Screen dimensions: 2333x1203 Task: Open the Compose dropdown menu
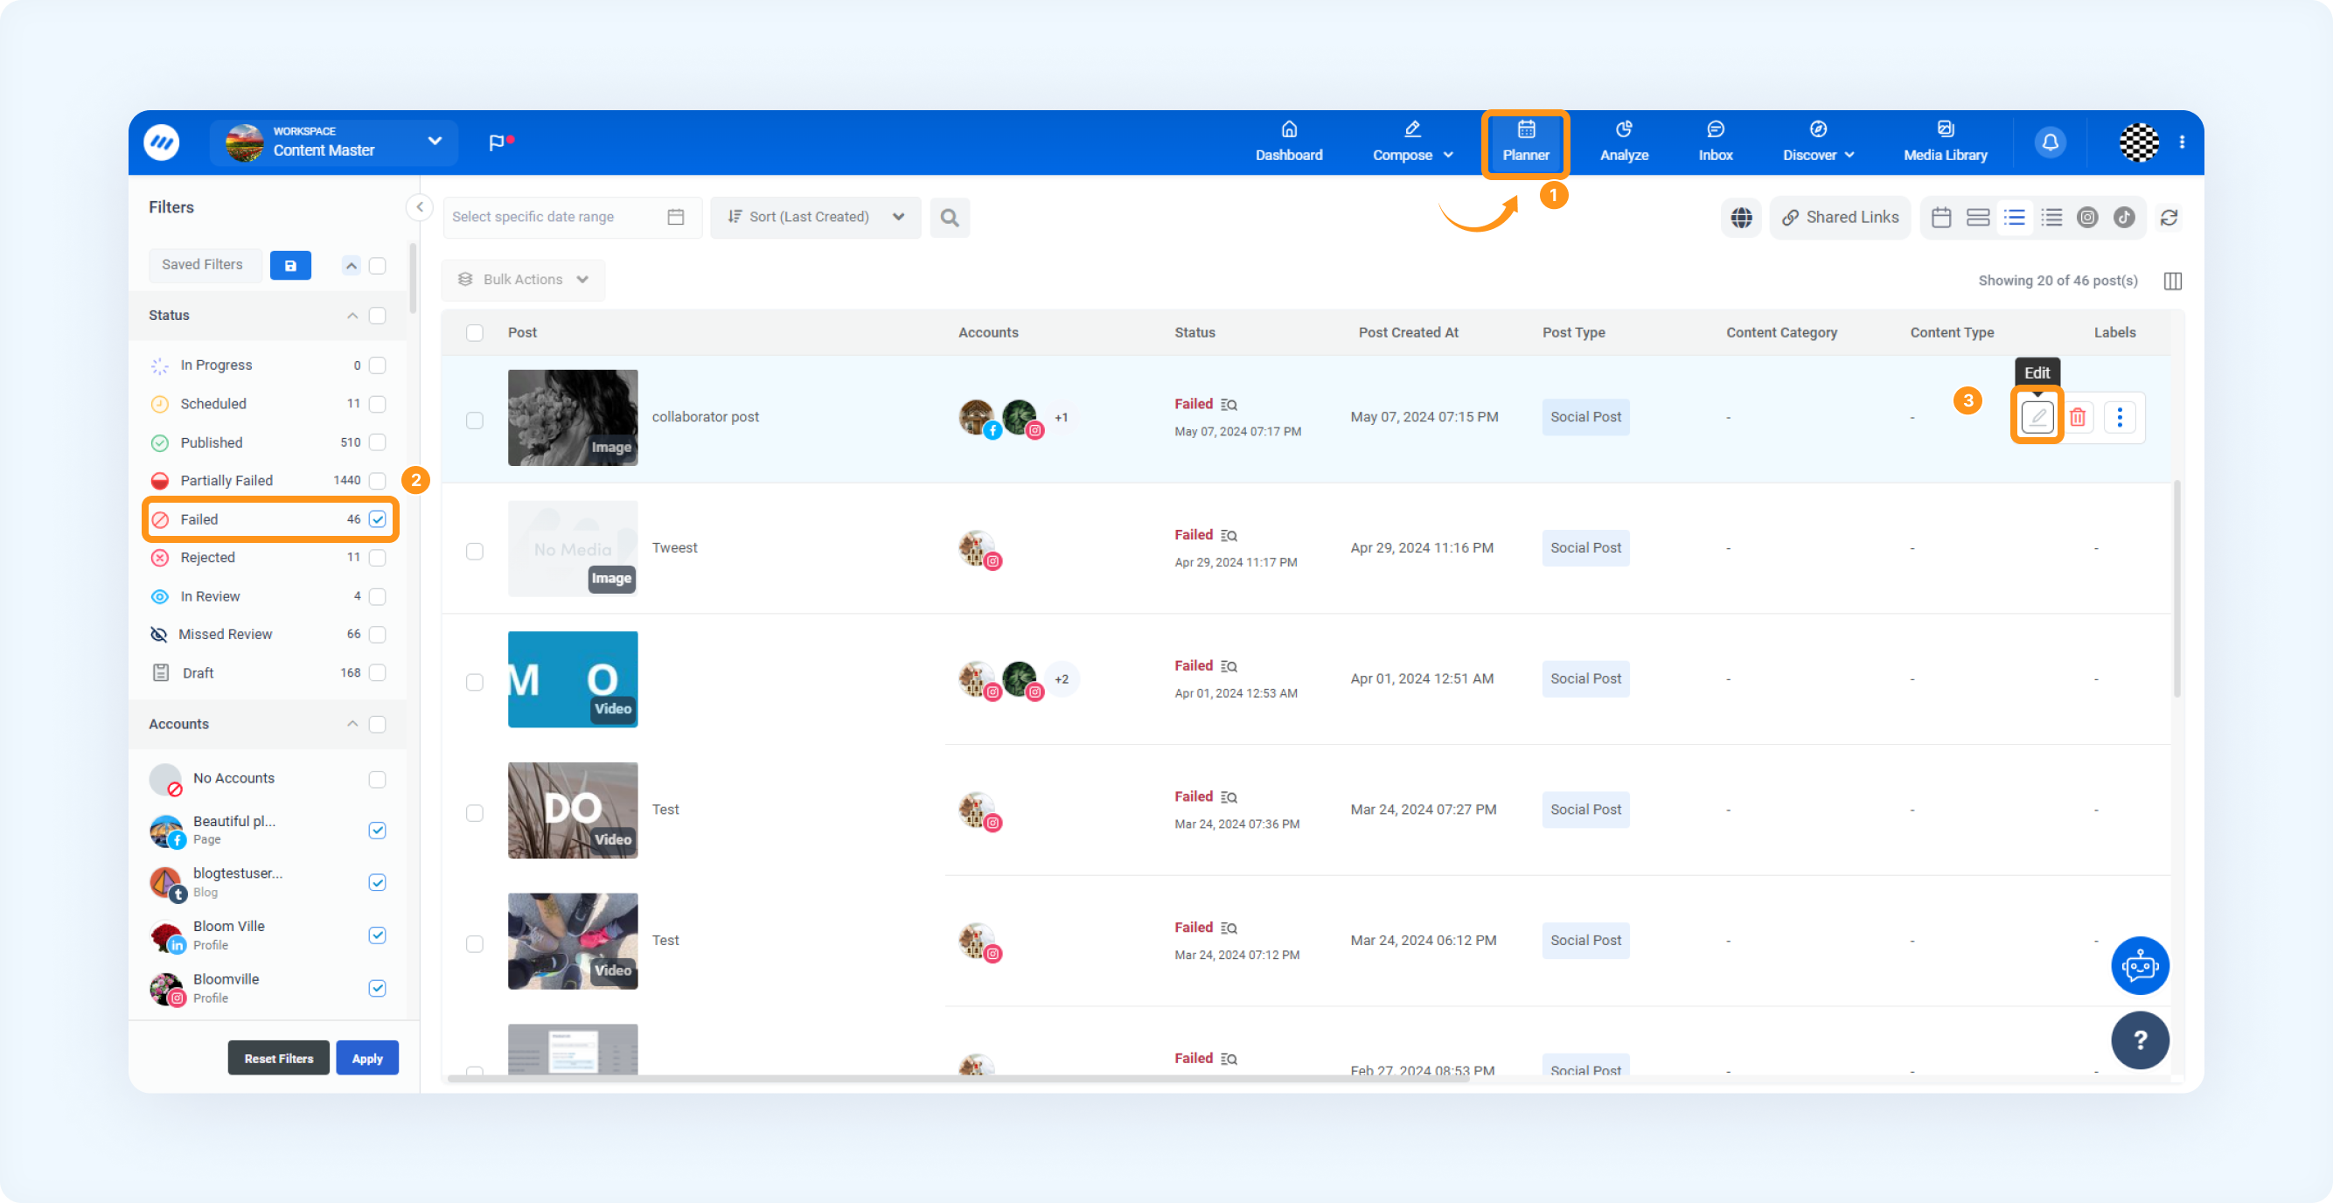(1411, 143)
